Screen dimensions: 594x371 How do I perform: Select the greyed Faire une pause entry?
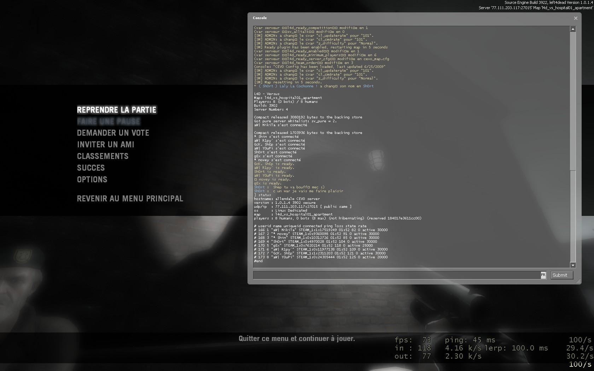point(109,122)
